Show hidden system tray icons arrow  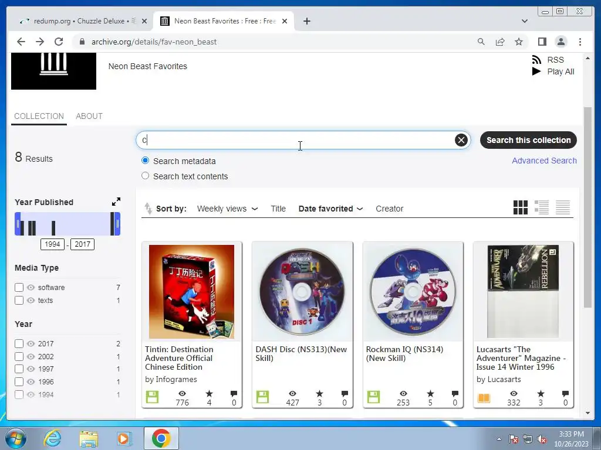[499, 439]
